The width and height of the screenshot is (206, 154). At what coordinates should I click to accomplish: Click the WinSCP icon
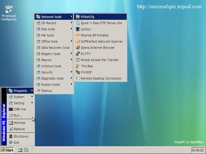[78, 72]
